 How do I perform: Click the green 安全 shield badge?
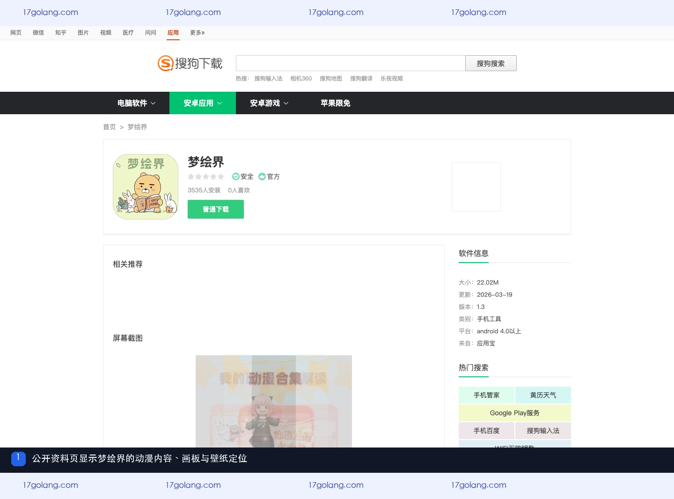235,176
